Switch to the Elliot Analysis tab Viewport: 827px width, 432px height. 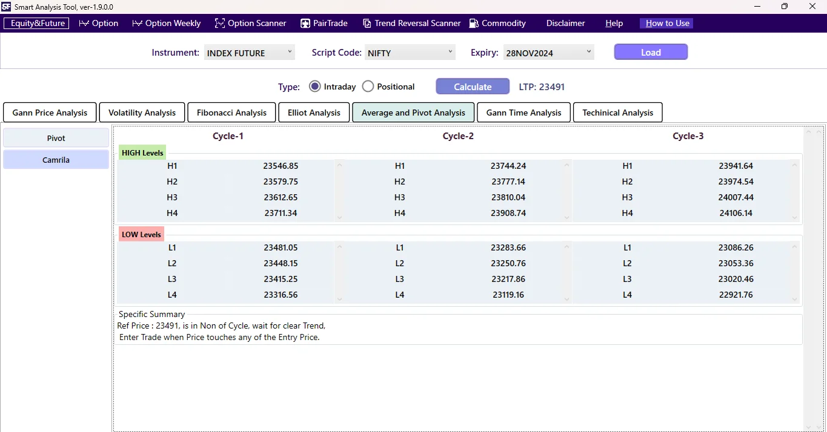(313, 112)
